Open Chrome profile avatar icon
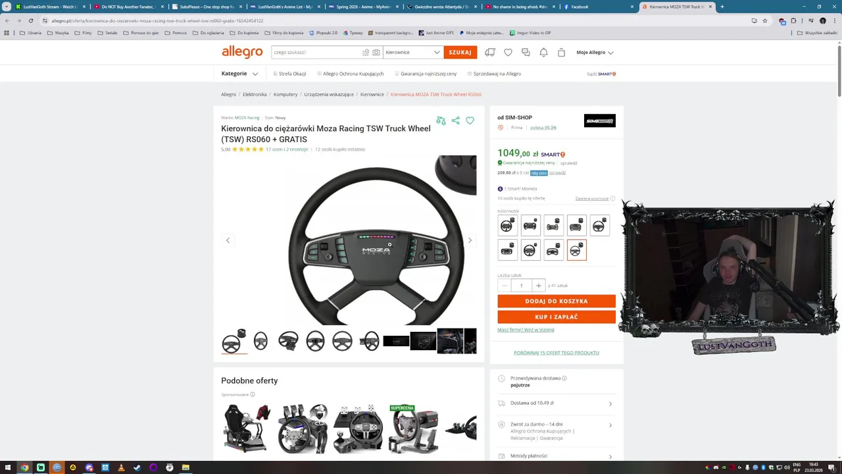 point(822,20)
